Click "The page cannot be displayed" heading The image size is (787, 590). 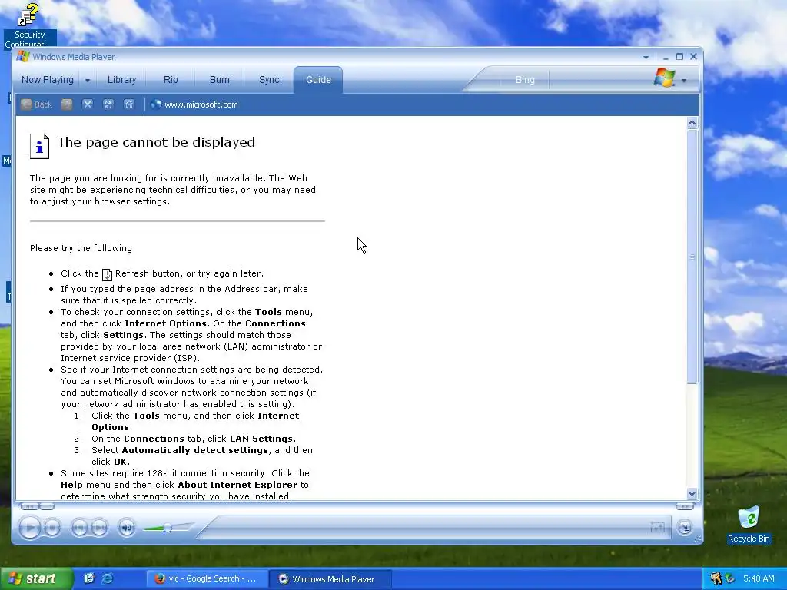pyautogui.click(x=156, y=142)
